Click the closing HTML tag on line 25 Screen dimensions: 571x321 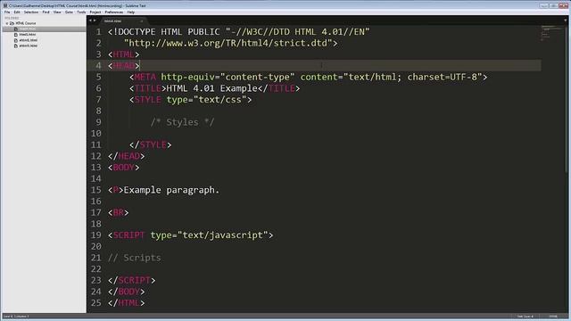click(x=127, y=303)
